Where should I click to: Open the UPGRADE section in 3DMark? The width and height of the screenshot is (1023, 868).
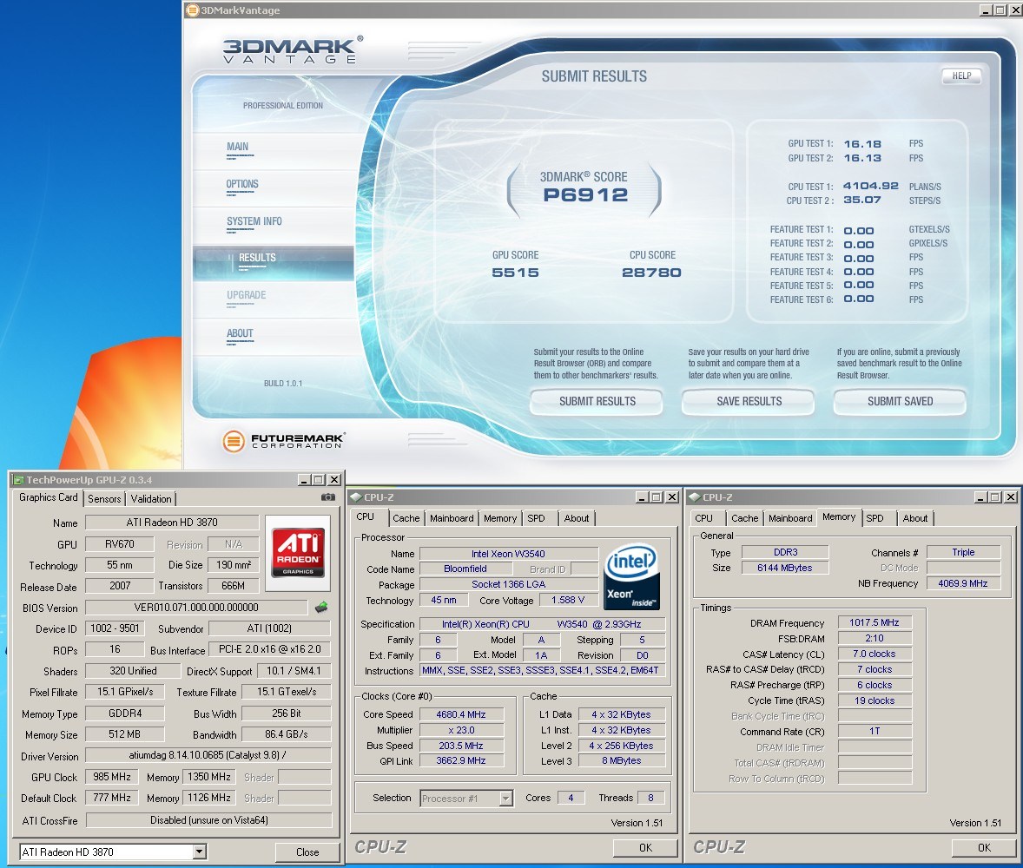tap(246, 295)
